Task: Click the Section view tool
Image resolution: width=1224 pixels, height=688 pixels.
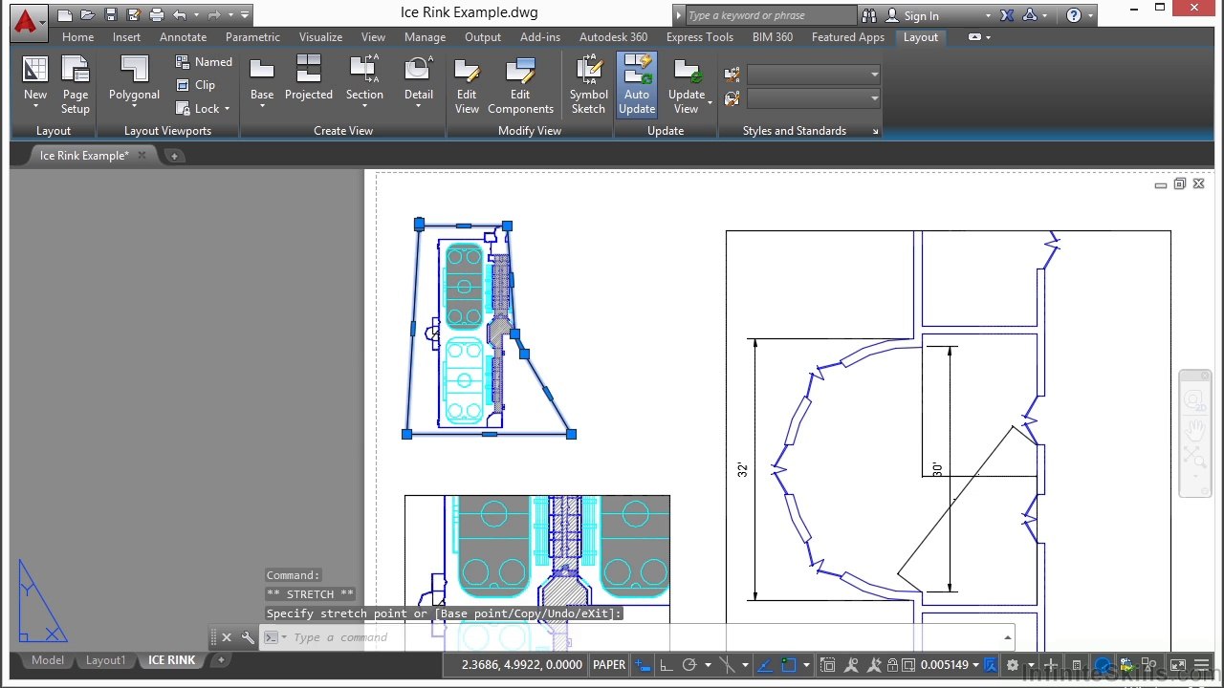Action: (x=364, y=82)
